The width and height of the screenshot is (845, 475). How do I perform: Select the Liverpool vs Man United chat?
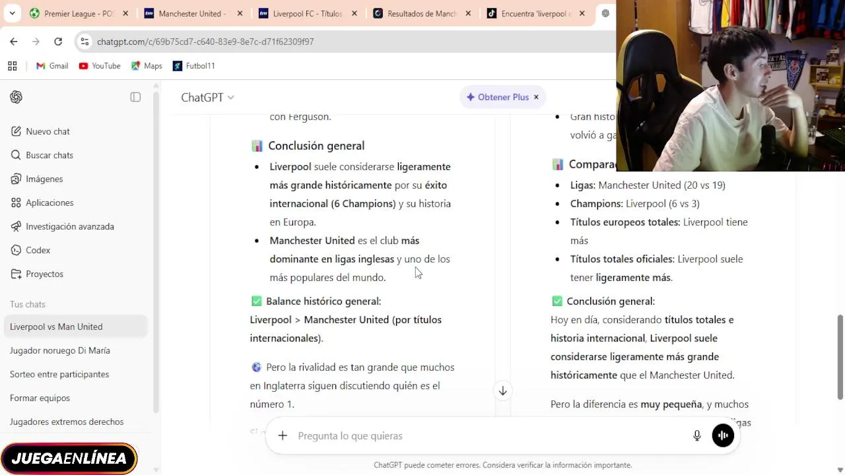[x=76, y=327]
